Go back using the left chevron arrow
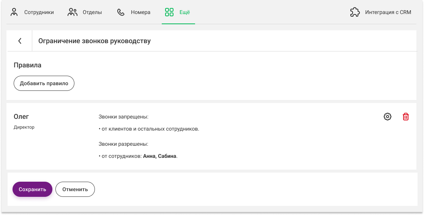 pyautogui.click(x=20, y=41)
